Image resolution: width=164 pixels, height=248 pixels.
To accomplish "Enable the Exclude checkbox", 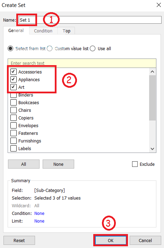I will [x=135, y=164].
